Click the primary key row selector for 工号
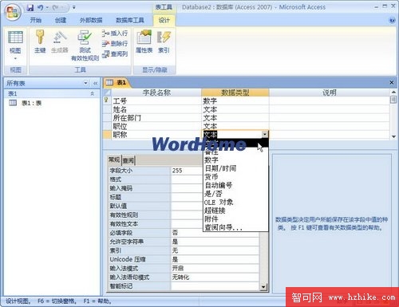The width and height of the screenshot is (399, 307). coord(107,100)
